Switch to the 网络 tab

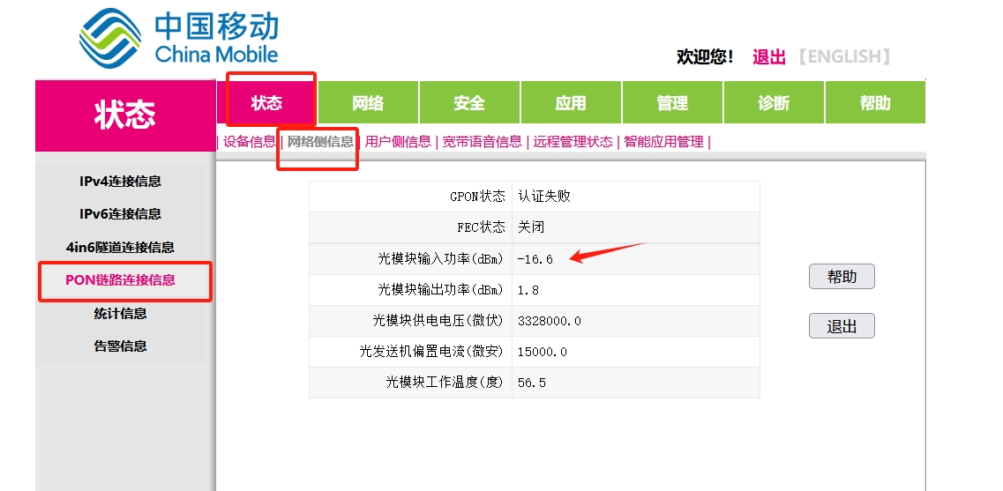pos(368,103)
